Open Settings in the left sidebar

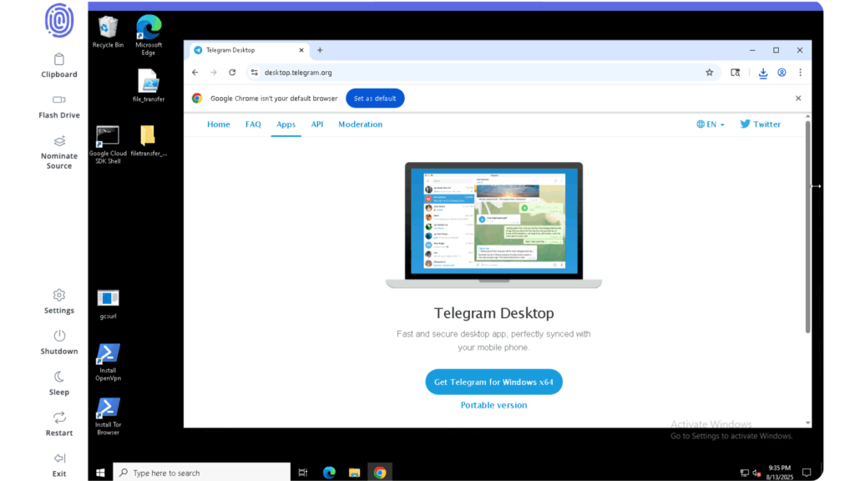pos(59,301)
